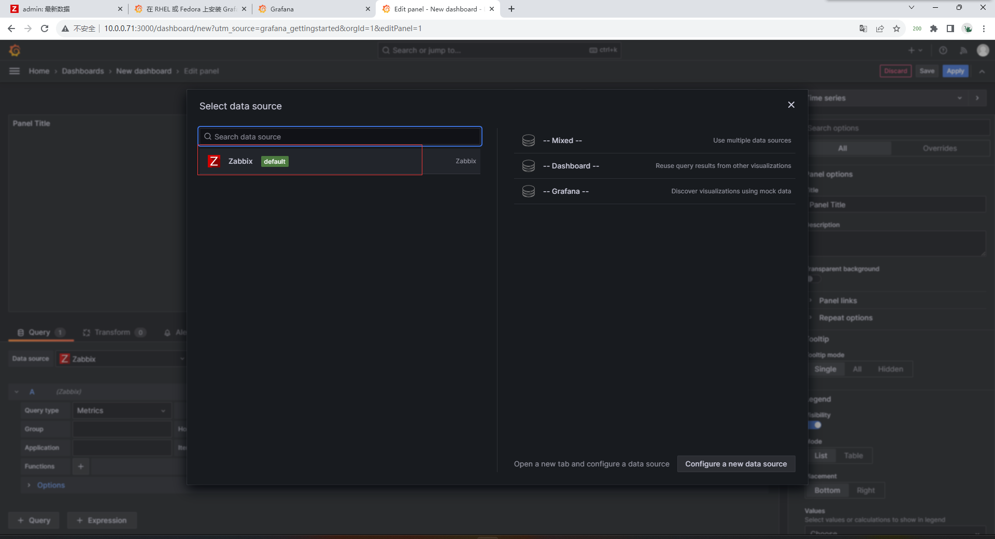Open the news feed icon

963,50
